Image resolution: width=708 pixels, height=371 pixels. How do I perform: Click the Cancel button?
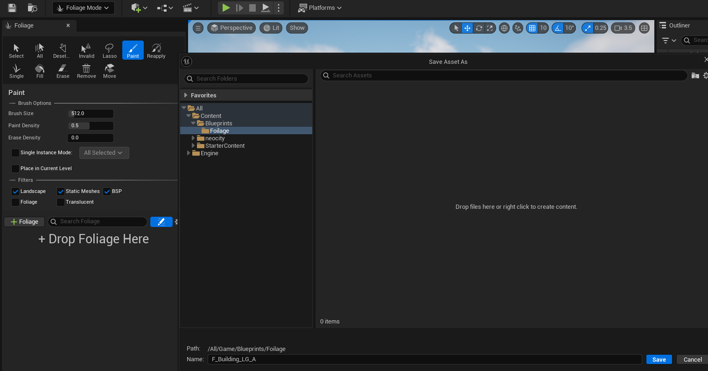pyautogui.click(x=693, y=359)
